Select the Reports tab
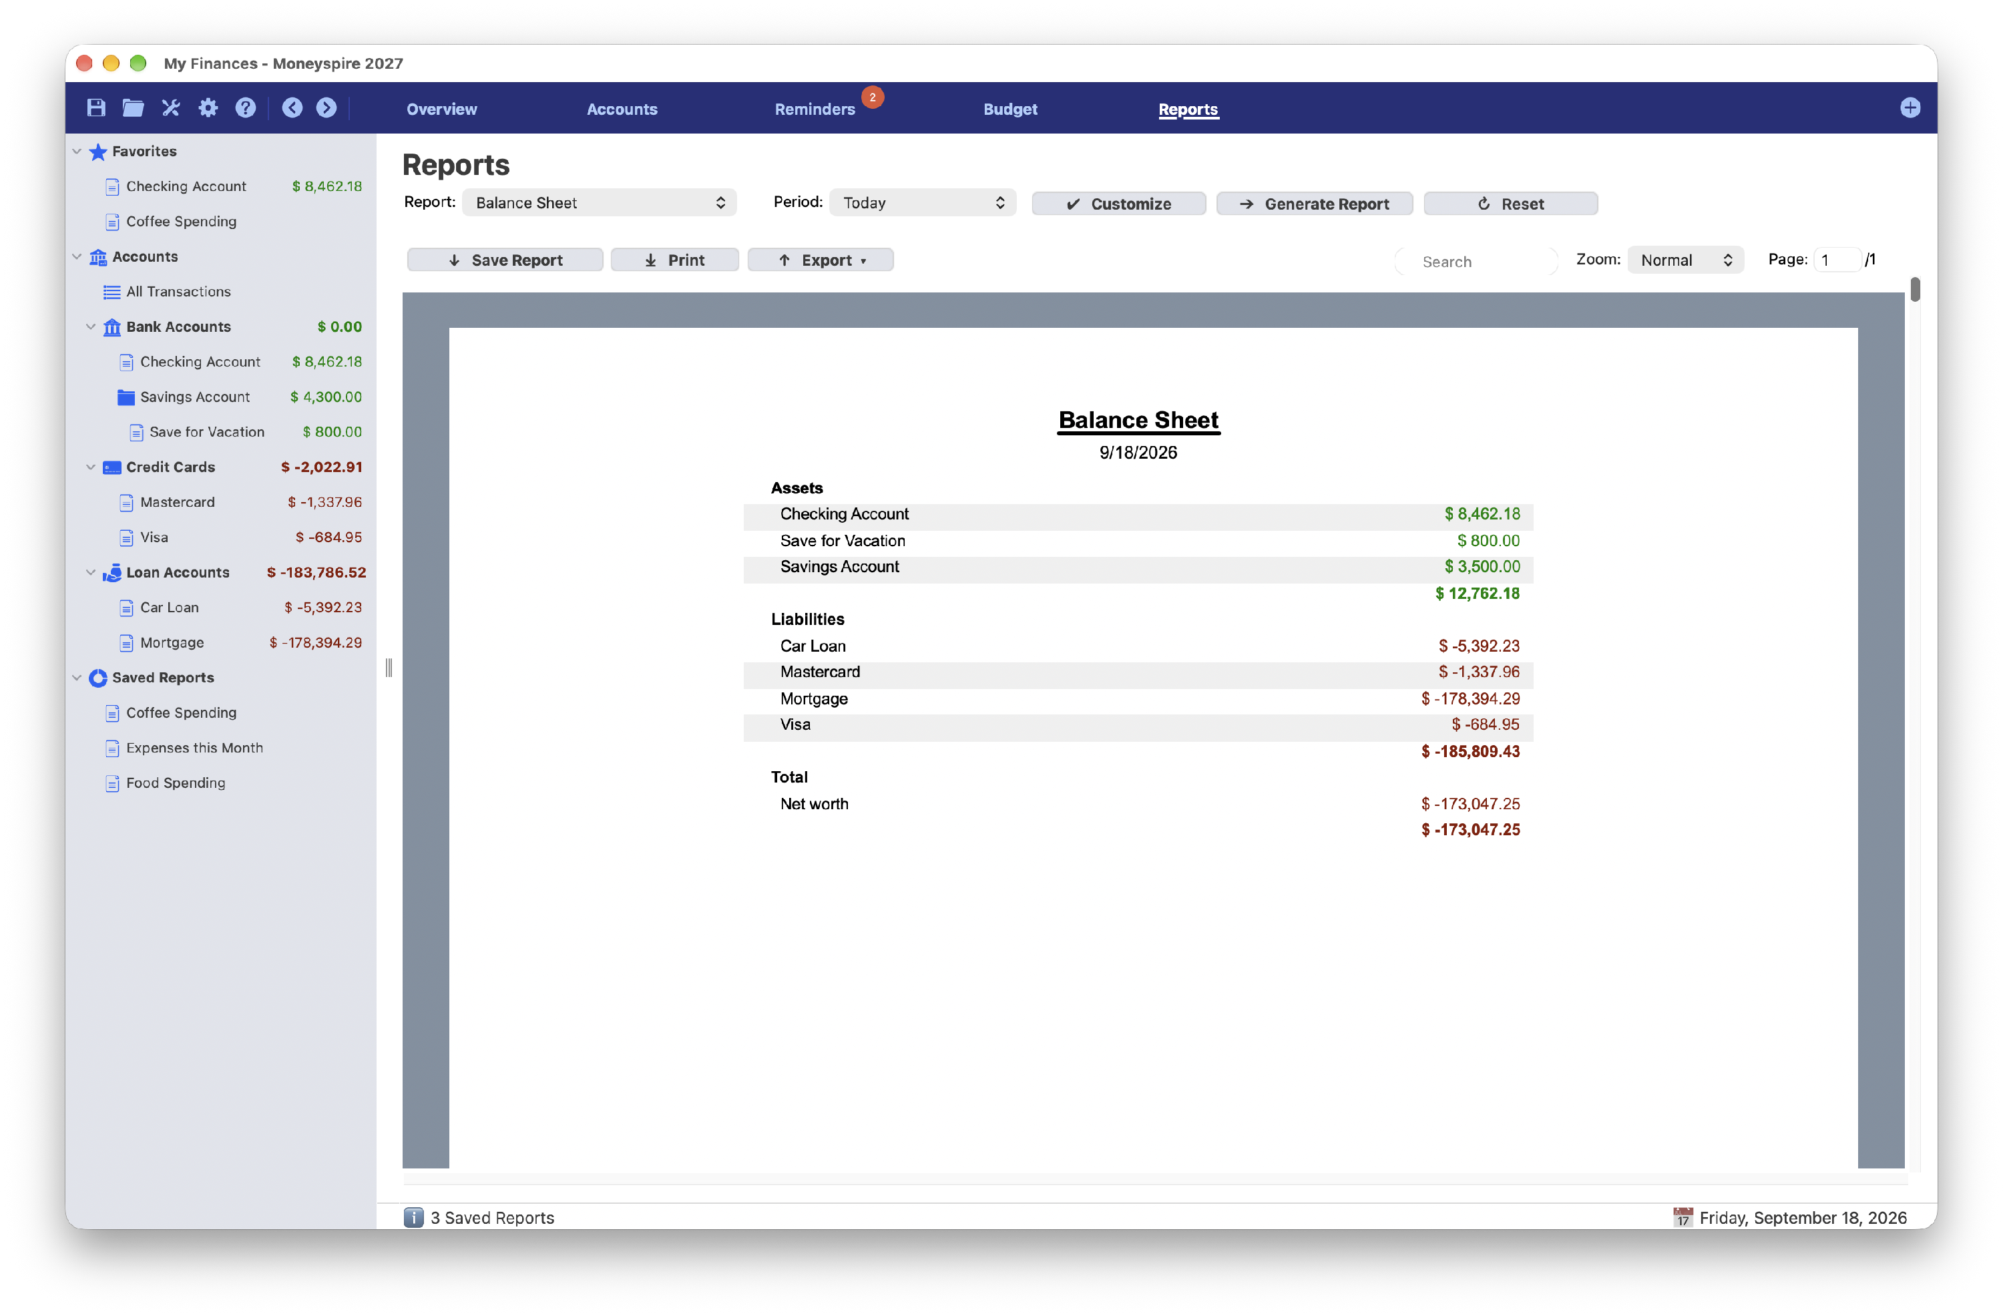This screenshot has width=2003, height=1316. coord(1188,109)
